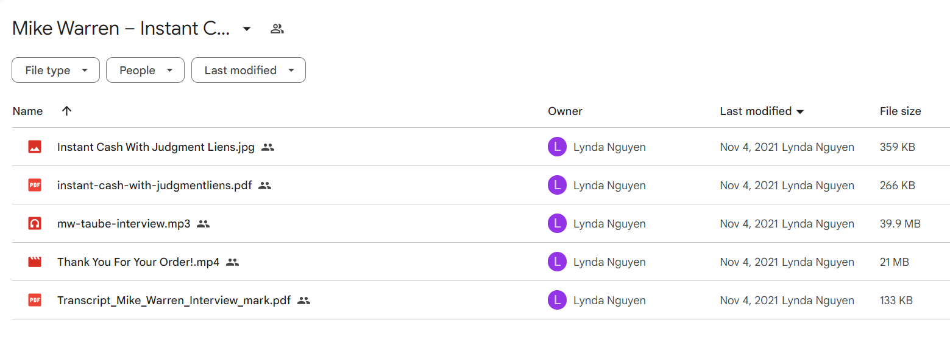The image size is (950, 348).
Task: Click the audio headphone icon for mw-taube-interview.mp3
Action: pos(35,223)
